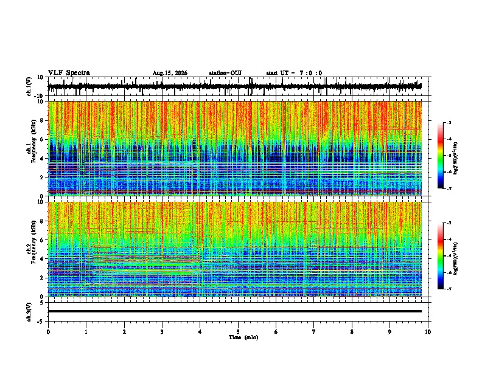Click the ch.3 flat voltage trace line

234,311
